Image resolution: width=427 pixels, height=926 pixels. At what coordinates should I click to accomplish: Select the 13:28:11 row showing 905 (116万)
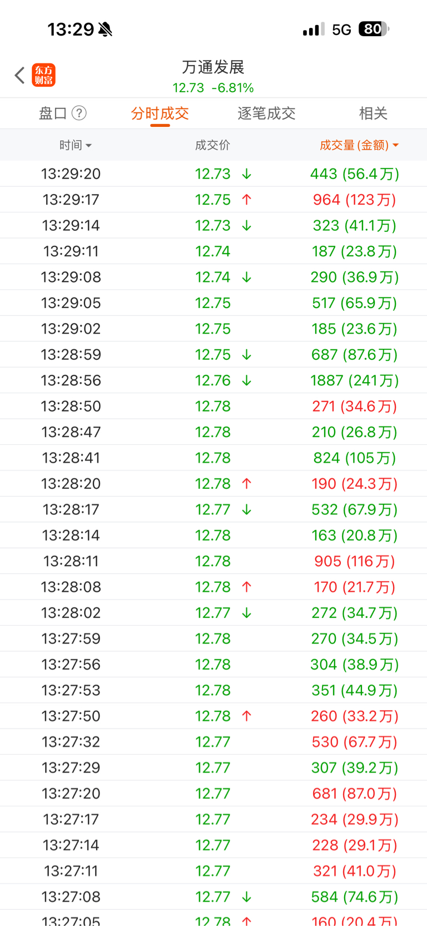pos(213,561)
